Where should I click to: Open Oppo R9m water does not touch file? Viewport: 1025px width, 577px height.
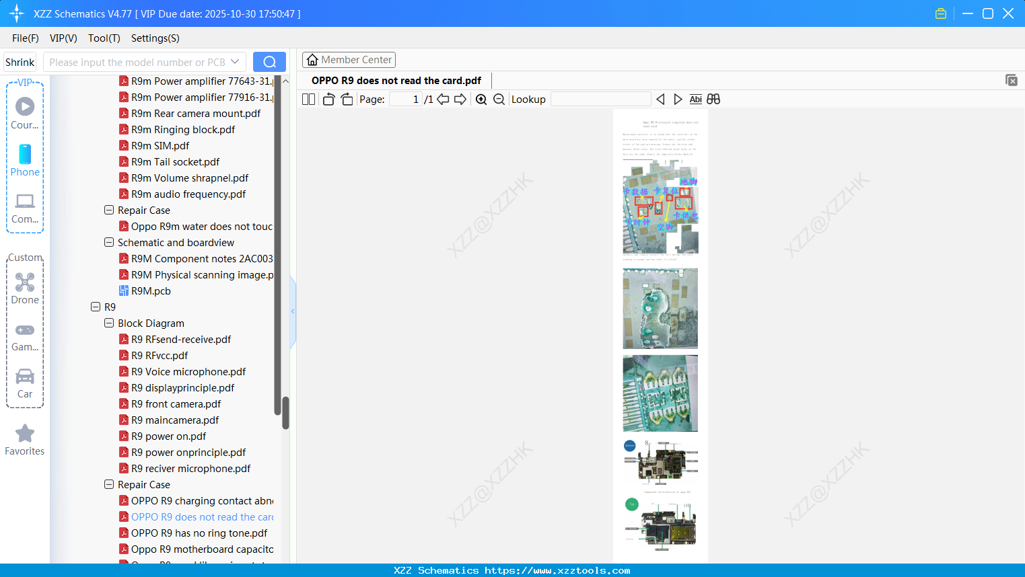point(196,227)
